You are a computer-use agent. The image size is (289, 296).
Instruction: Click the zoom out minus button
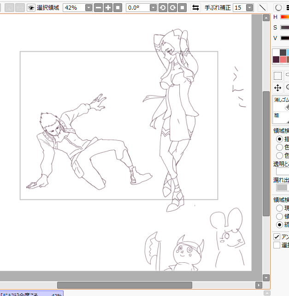(x=99, y=8)
